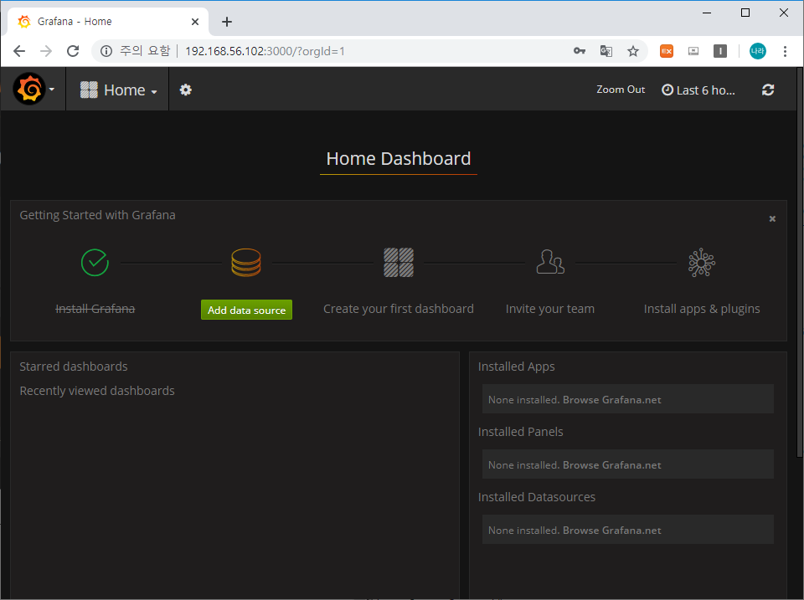The height and width of the screenshot is (600, 804).
Task: Open the Home dashboard picker dropdown
Action: tap(118, 90)
